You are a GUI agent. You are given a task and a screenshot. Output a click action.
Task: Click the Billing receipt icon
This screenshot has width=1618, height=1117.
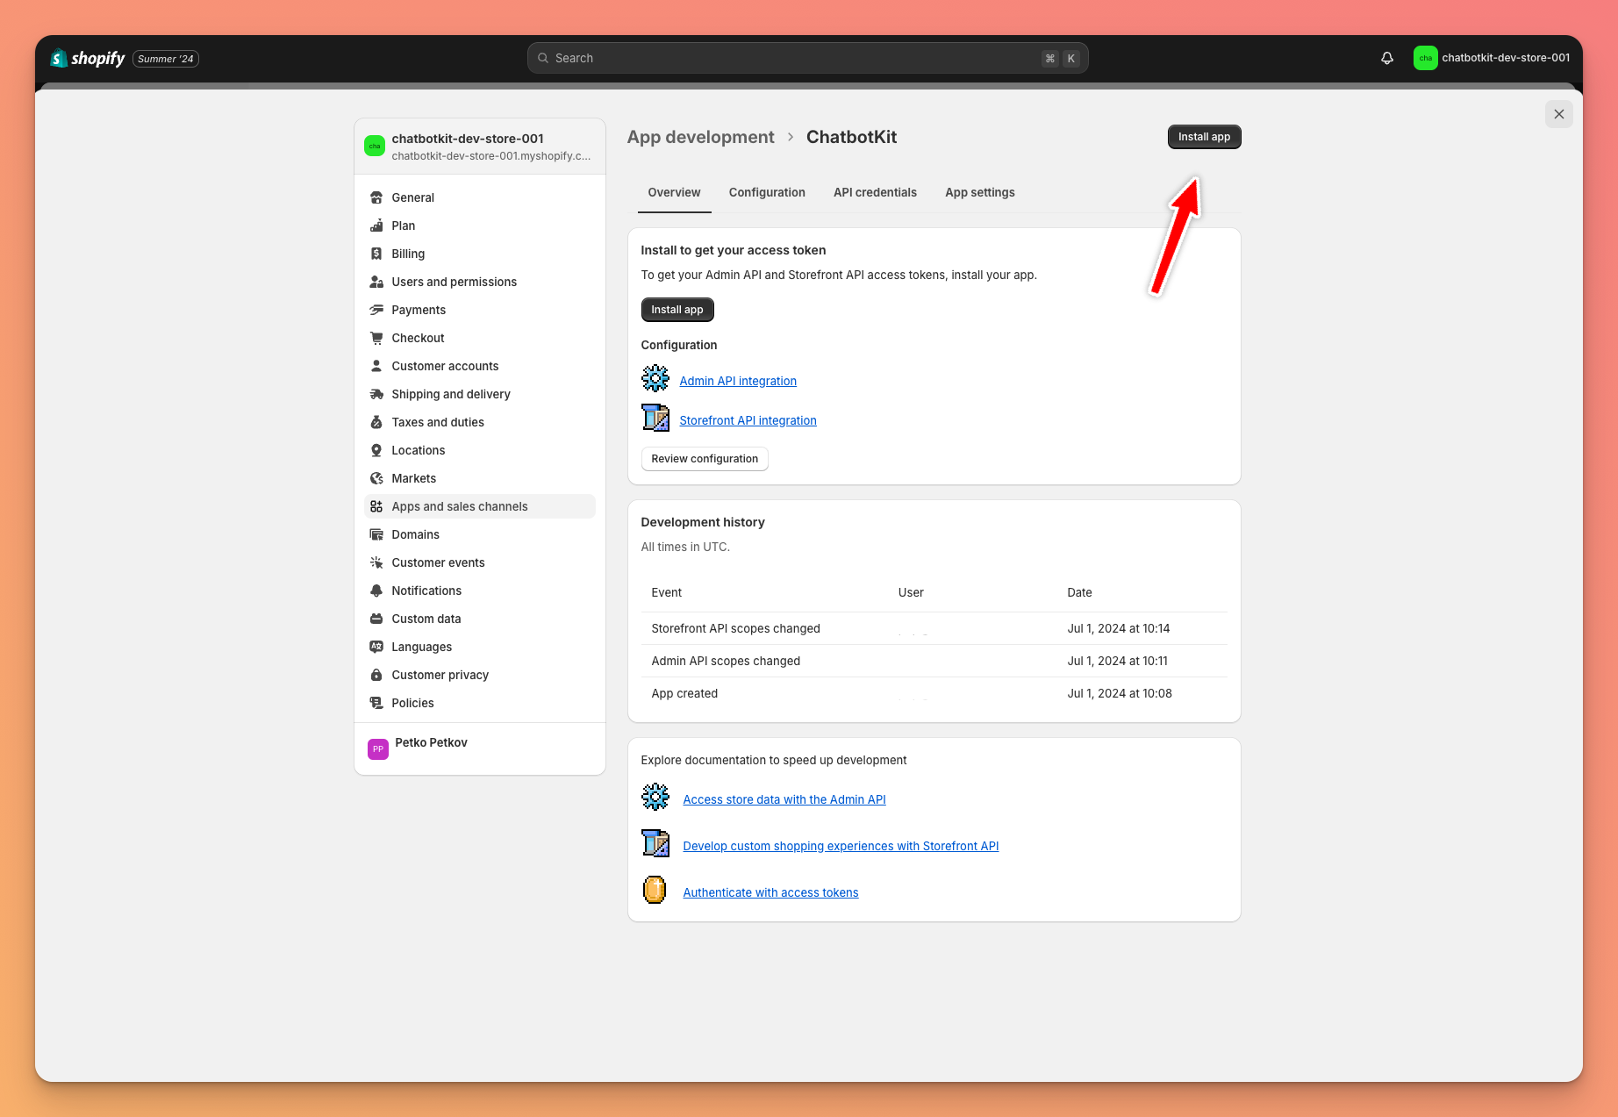(376, 254)
